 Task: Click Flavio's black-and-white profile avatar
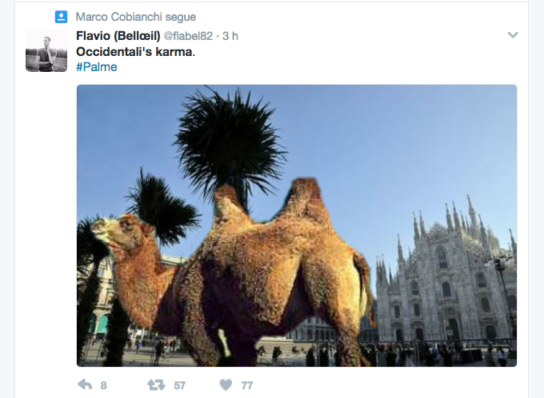click(x=46, y=51)
